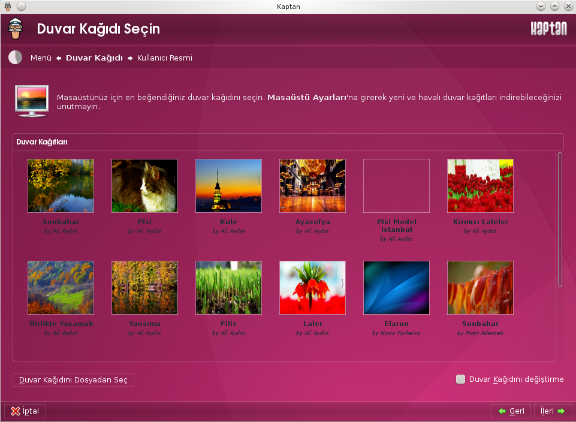This screenshot has width=576, height=422.
Task: Pick the Laler red flower wallpaper
Action: [313, 288]
